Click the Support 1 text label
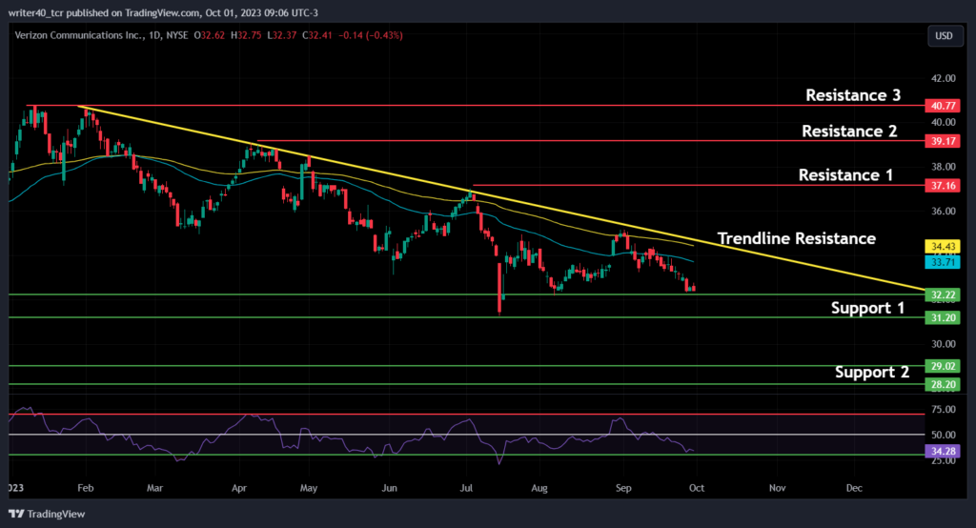 point(867,308)
